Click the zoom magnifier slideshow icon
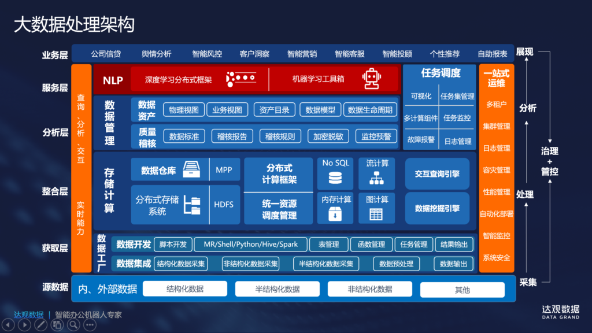 [73, 325]
